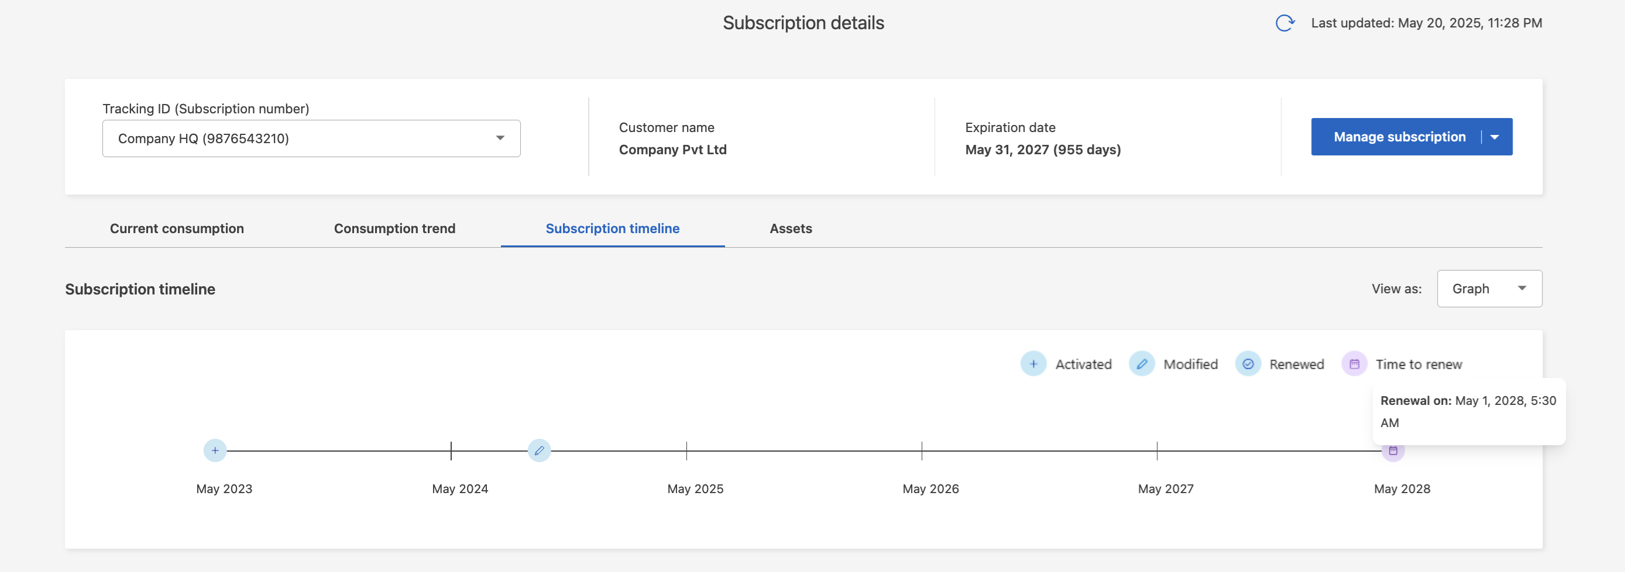Click the Modified pencil marker on timeline
The height and width of the screenshot is (572, 1625).
coord(539,450)
